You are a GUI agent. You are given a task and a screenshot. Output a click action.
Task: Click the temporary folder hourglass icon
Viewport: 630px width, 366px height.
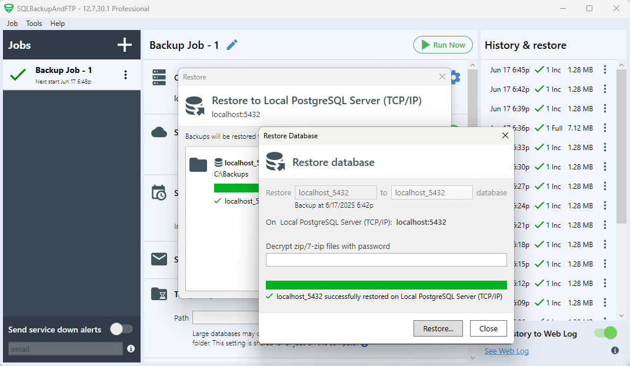159,294
